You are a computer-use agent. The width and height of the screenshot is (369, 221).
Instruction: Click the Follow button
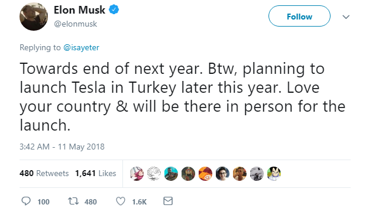coord(299,16)
